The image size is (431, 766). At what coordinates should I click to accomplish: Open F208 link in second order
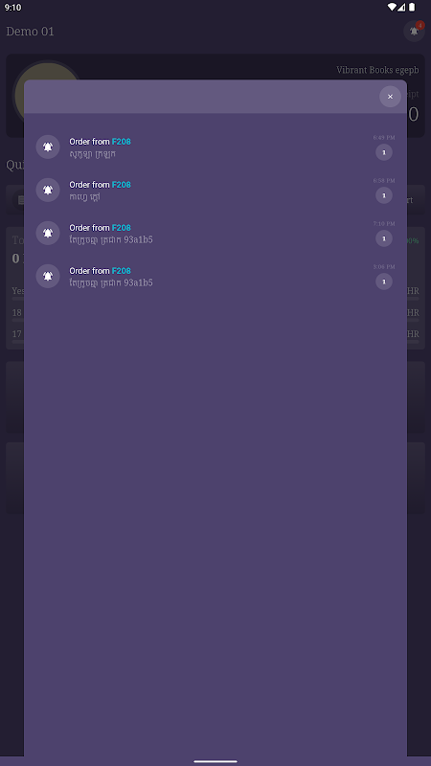click(122, 185)
